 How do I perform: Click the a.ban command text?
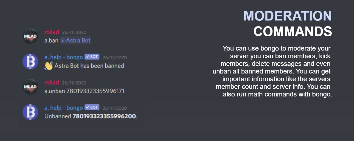[x=51, y=41]
